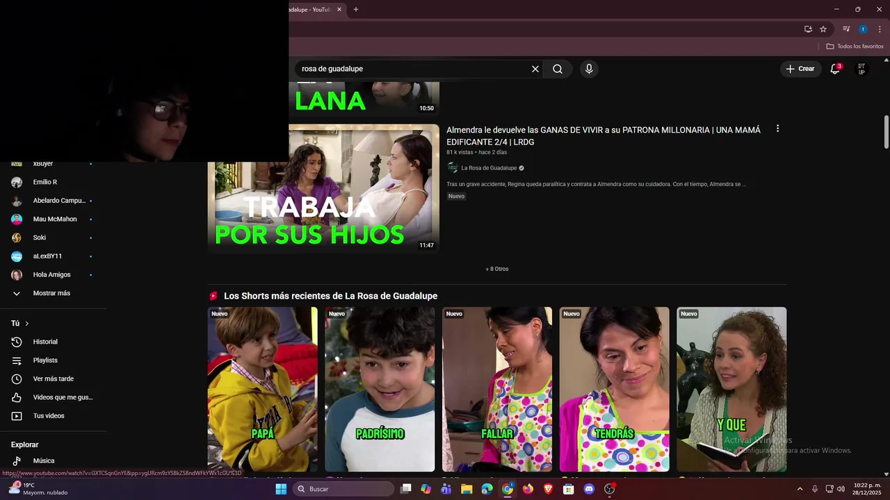Open Discord from the taskbar
The height and width of the screenshot is (500, 890).
coord(589,489)
